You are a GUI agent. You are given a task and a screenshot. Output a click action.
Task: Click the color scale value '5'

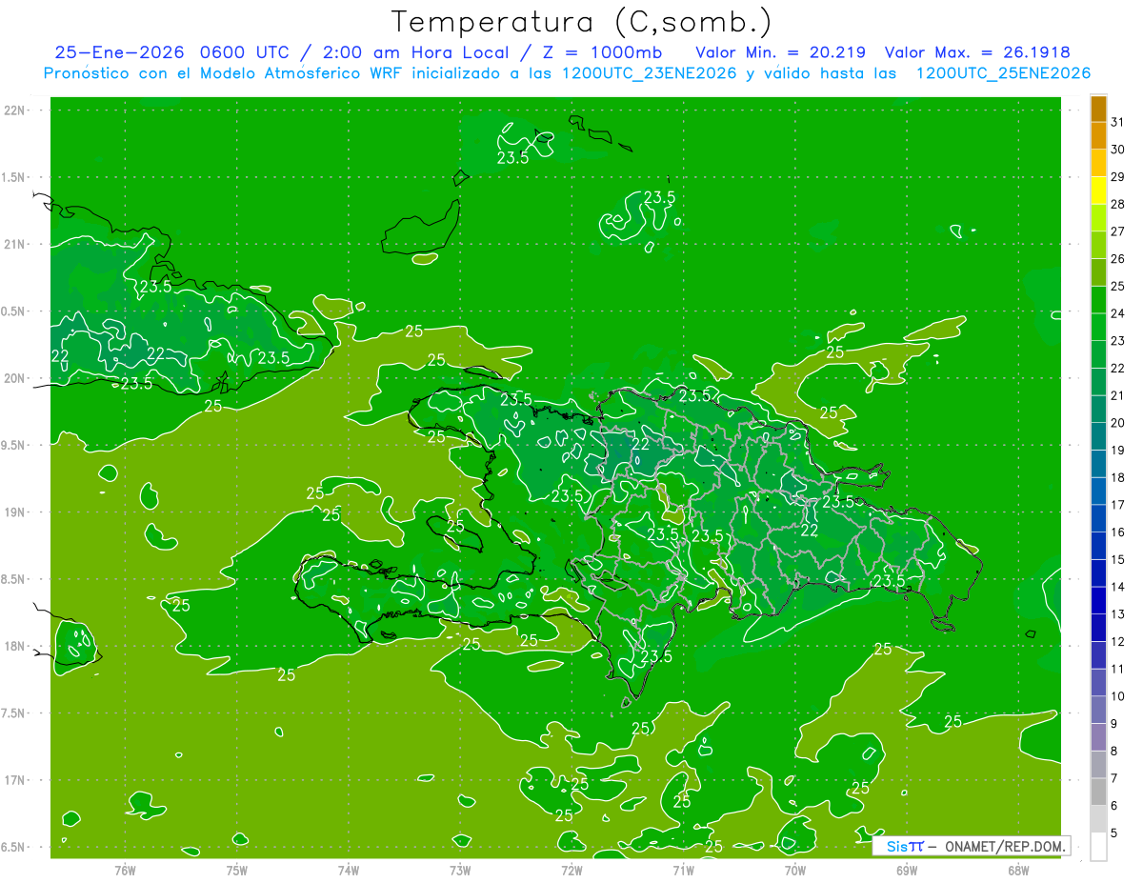[1114, 833]
